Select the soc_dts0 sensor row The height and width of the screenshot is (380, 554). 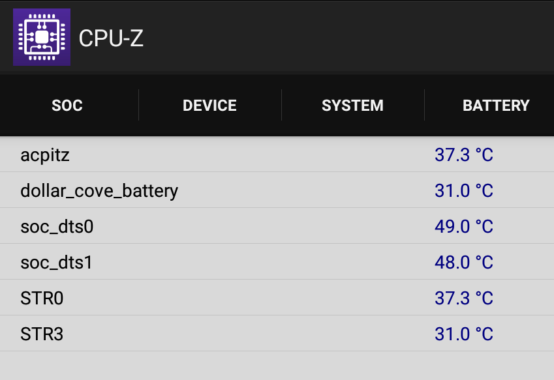(277, 226)
